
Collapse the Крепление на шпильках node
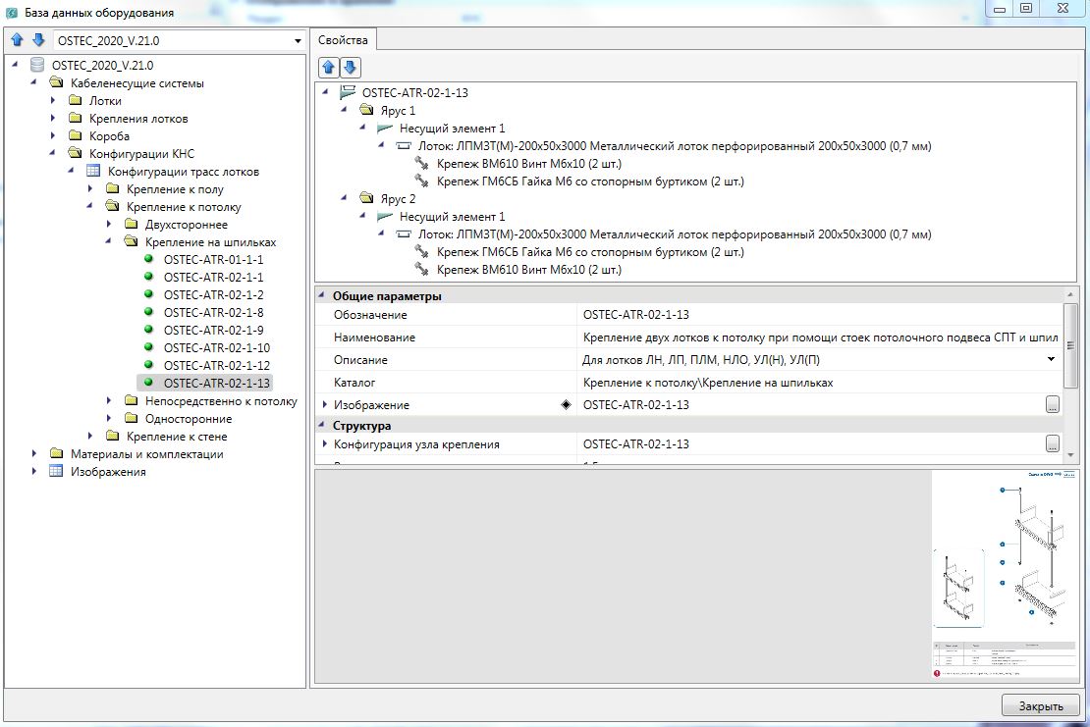pyautogui.click(x=108, y=241)
